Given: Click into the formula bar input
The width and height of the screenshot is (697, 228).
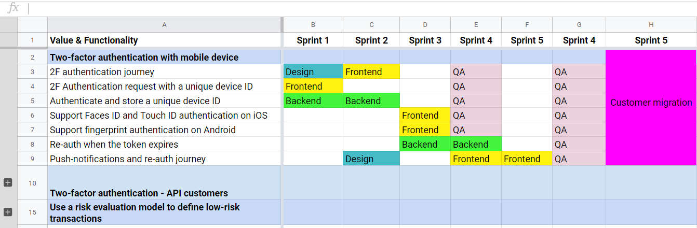Looking at the screenshot, I should 363,8.
